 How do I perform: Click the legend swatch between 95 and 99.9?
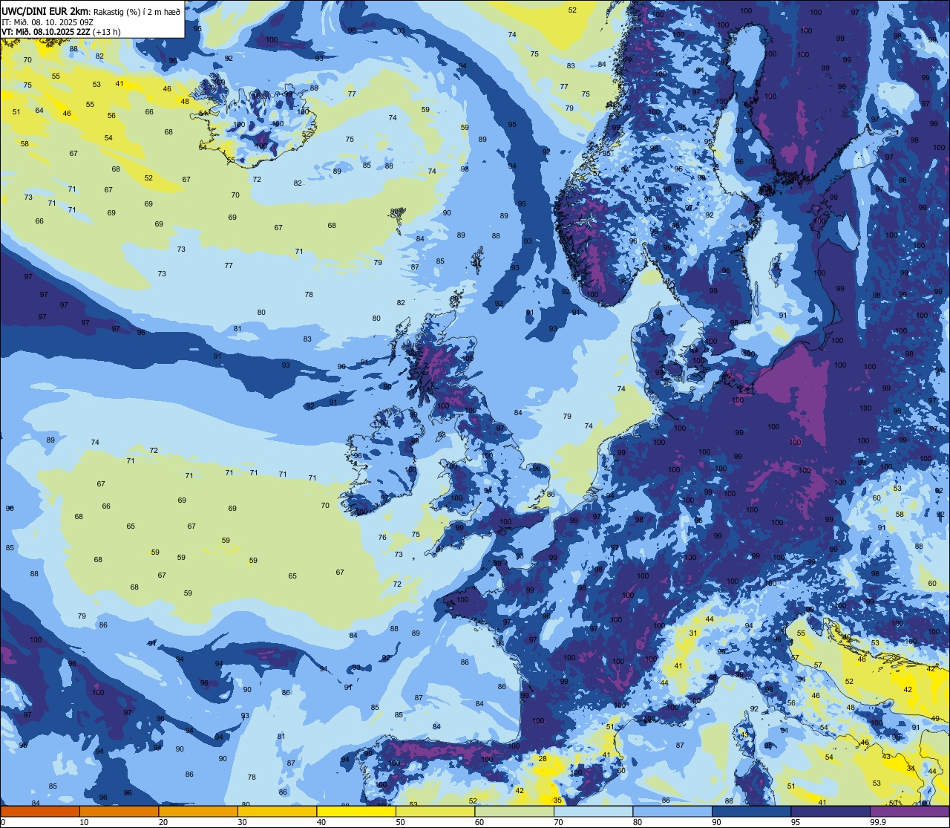click(x=831, y=811)
